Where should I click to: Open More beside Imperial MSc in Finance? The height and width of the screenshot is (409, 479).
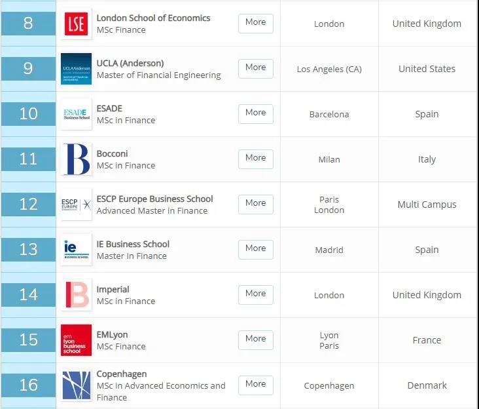256,295
